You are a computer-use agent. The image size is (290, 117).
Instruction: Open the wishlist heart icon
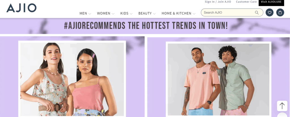click(270, 12)
